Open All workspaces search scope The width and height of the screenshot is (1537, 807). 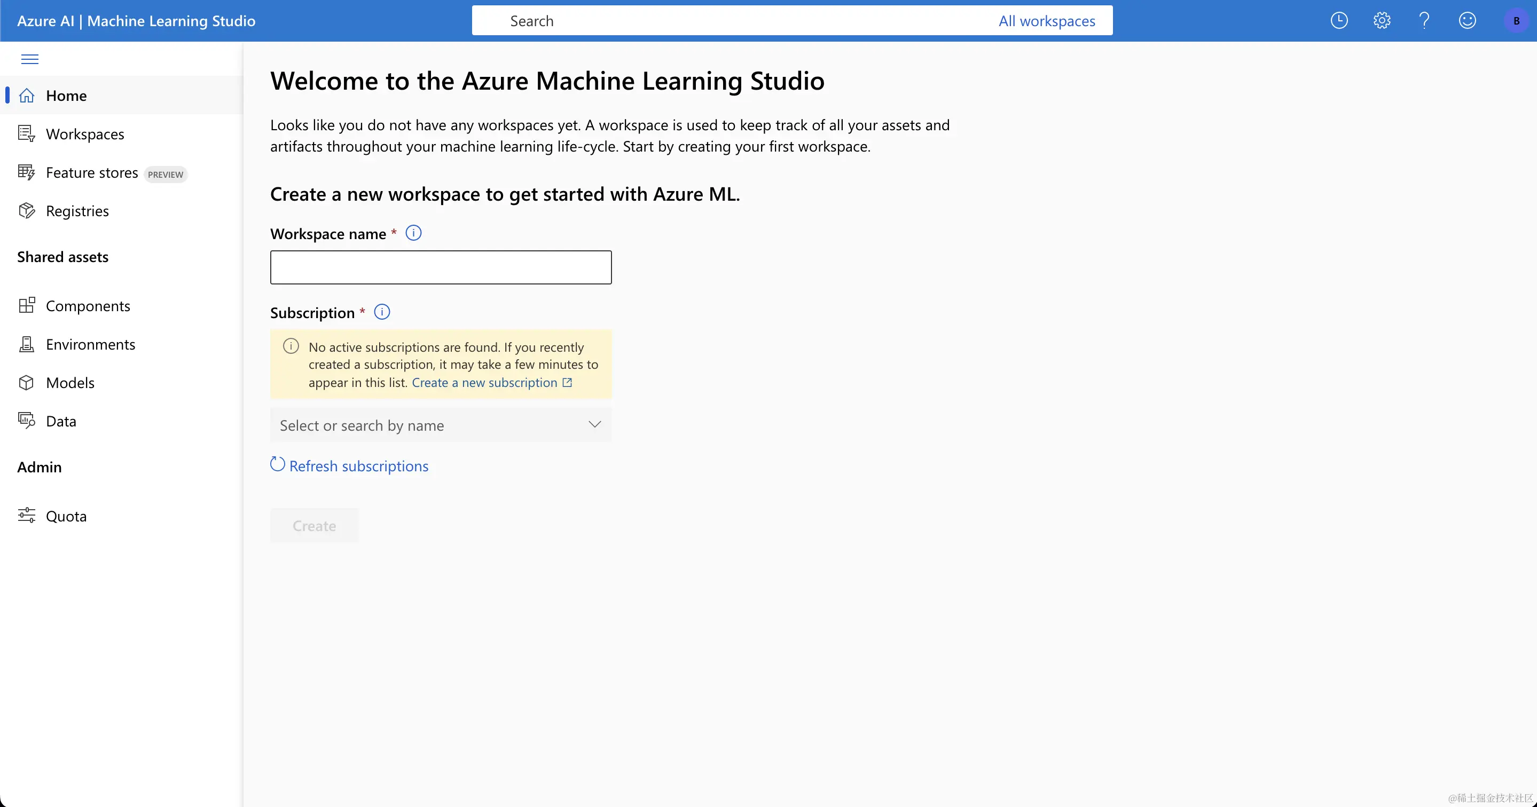pos(1047,21)
